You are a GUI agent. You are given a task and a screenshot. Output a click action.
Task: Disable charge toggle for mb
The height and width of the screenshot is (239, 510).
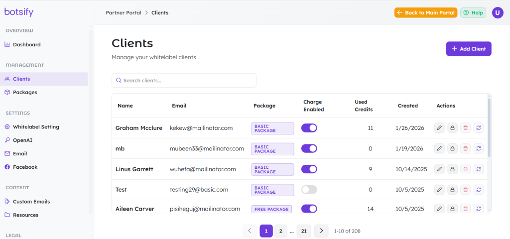click(x=309, y=148)
